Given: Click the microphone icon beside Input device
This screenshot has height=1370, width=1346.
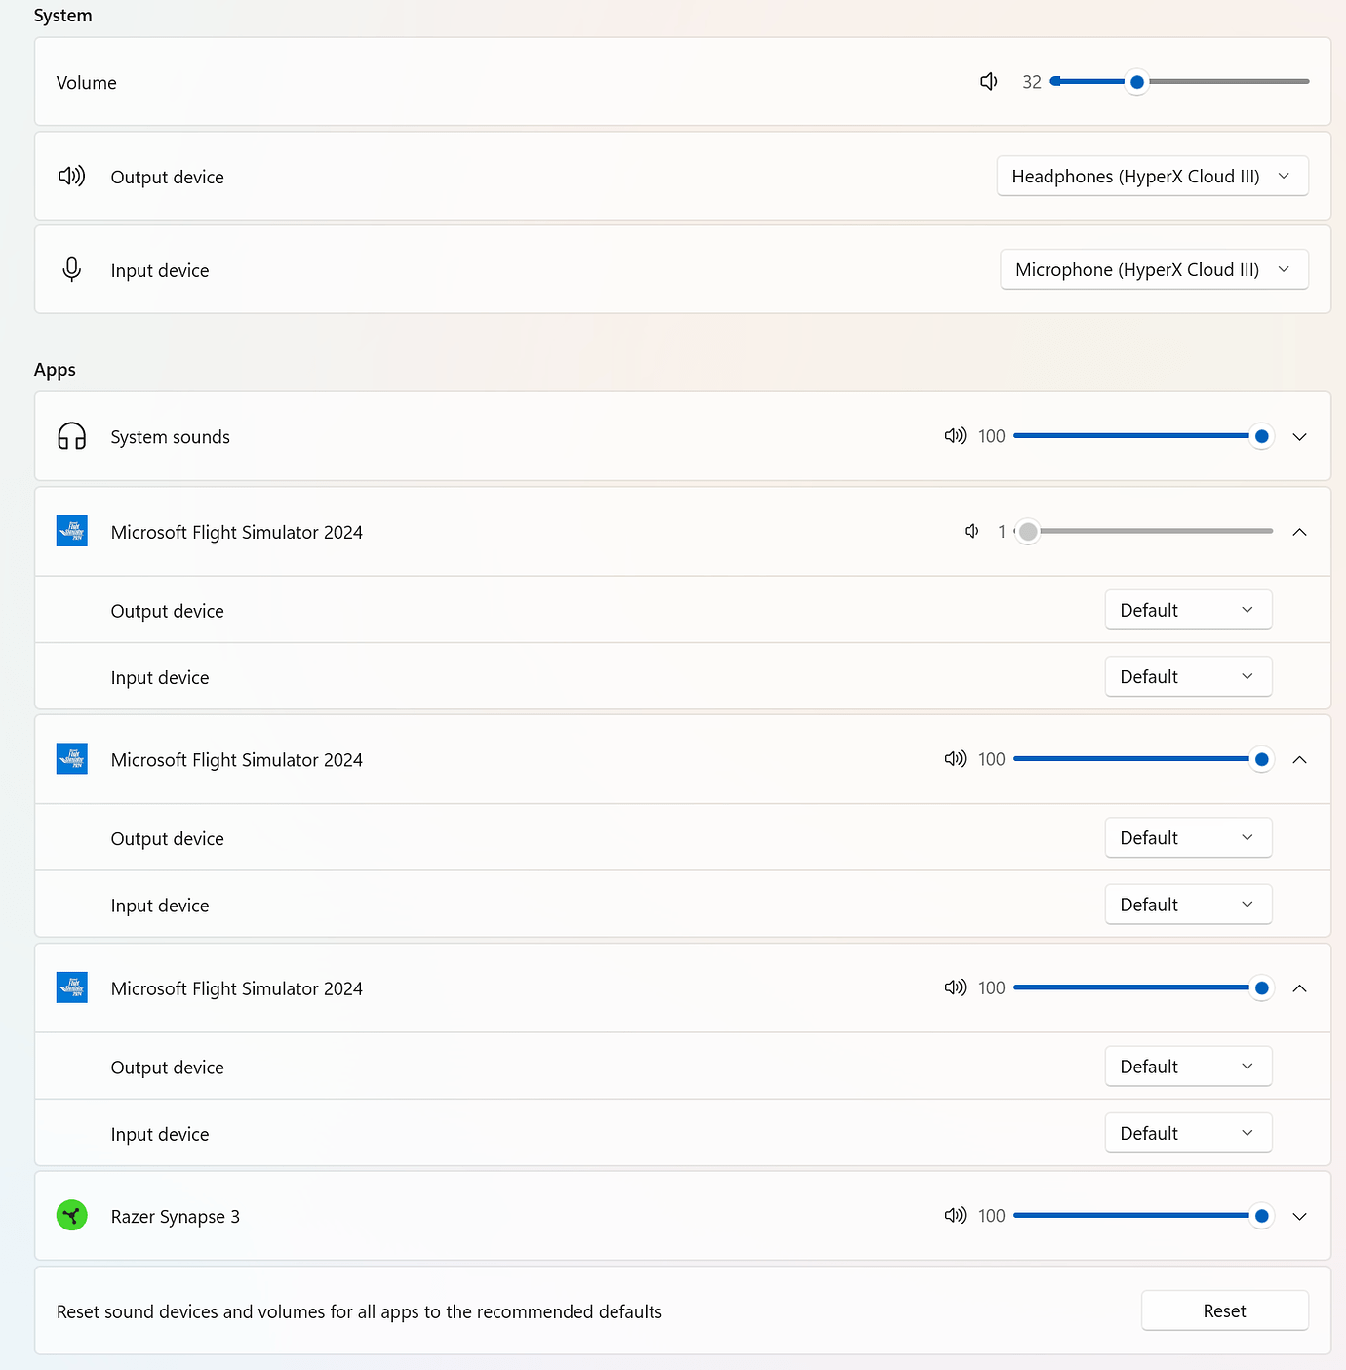Looking at the screenshot, I should pyautogui.click(x=72, y=270).
